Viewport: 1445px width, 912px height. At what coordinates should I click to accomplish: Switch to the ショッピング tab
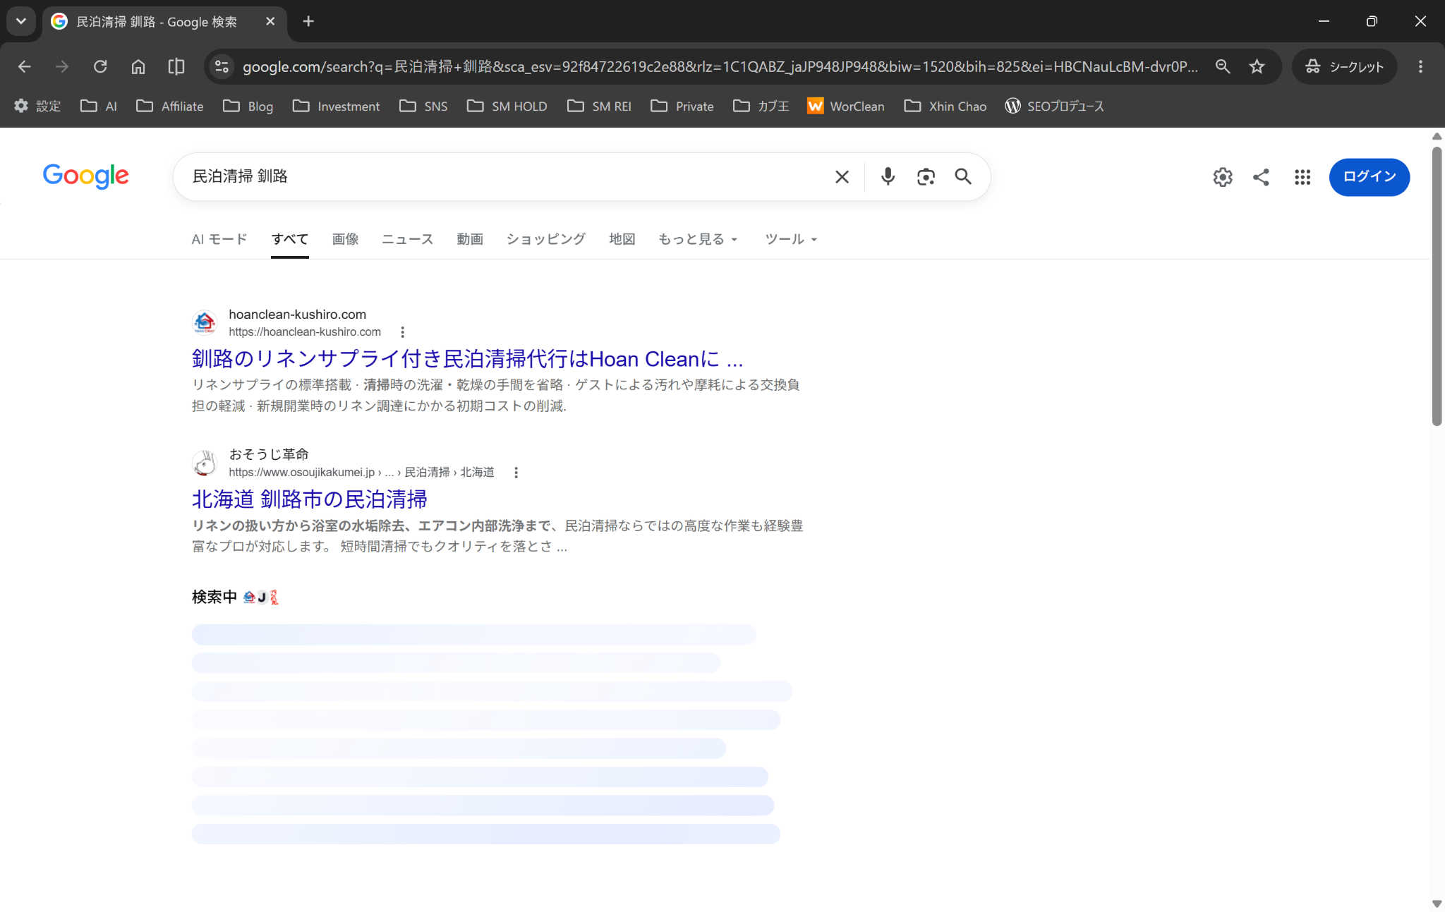click(x=545, y=239)
